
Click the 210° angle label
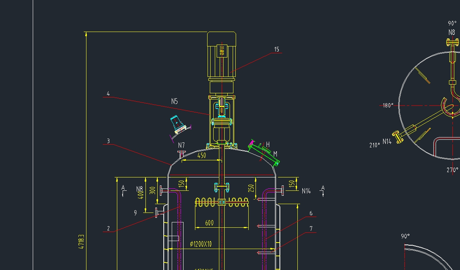click(375, 145)
